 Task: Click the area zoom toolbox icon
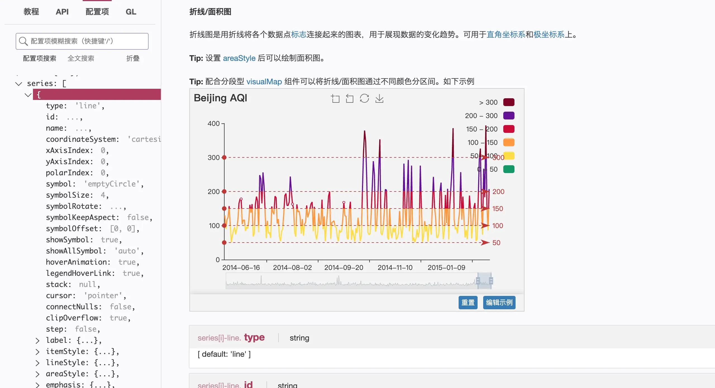point(335,99)
